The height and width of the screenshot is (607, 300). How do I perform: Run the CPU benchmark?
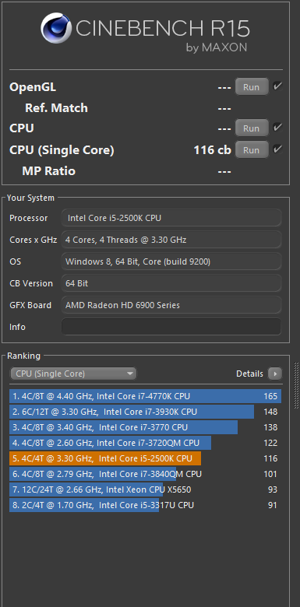[x=252, y=128]
